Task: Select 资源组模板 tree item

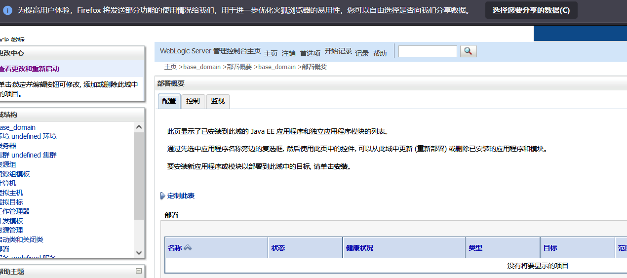Action: (x=14, y=174)
